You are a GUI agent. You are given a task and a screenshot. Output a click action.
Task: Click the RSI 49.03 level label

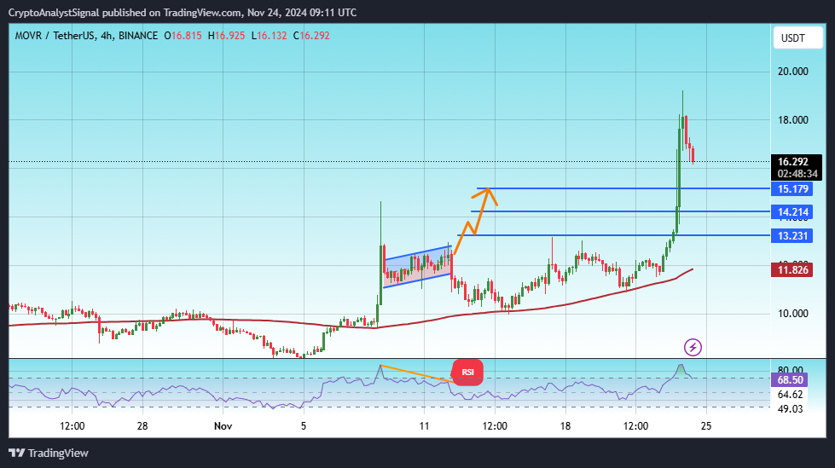[x=791, y=408]
